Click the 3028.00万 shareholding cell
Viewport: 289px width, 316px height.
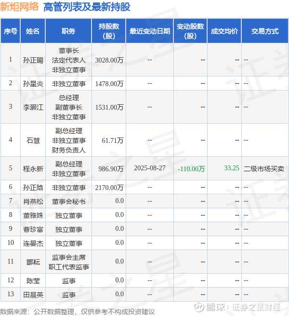(109, 60)
